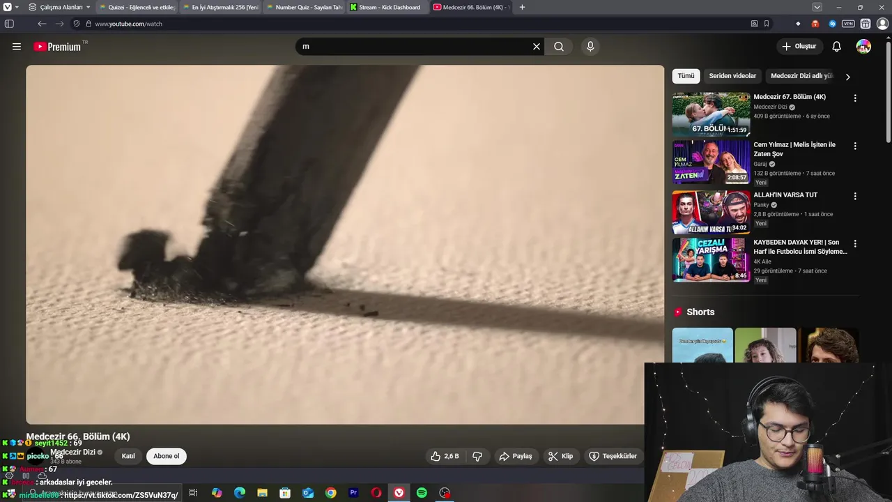
Task: Run search with the magnifier button
Action: pos(559,47)
